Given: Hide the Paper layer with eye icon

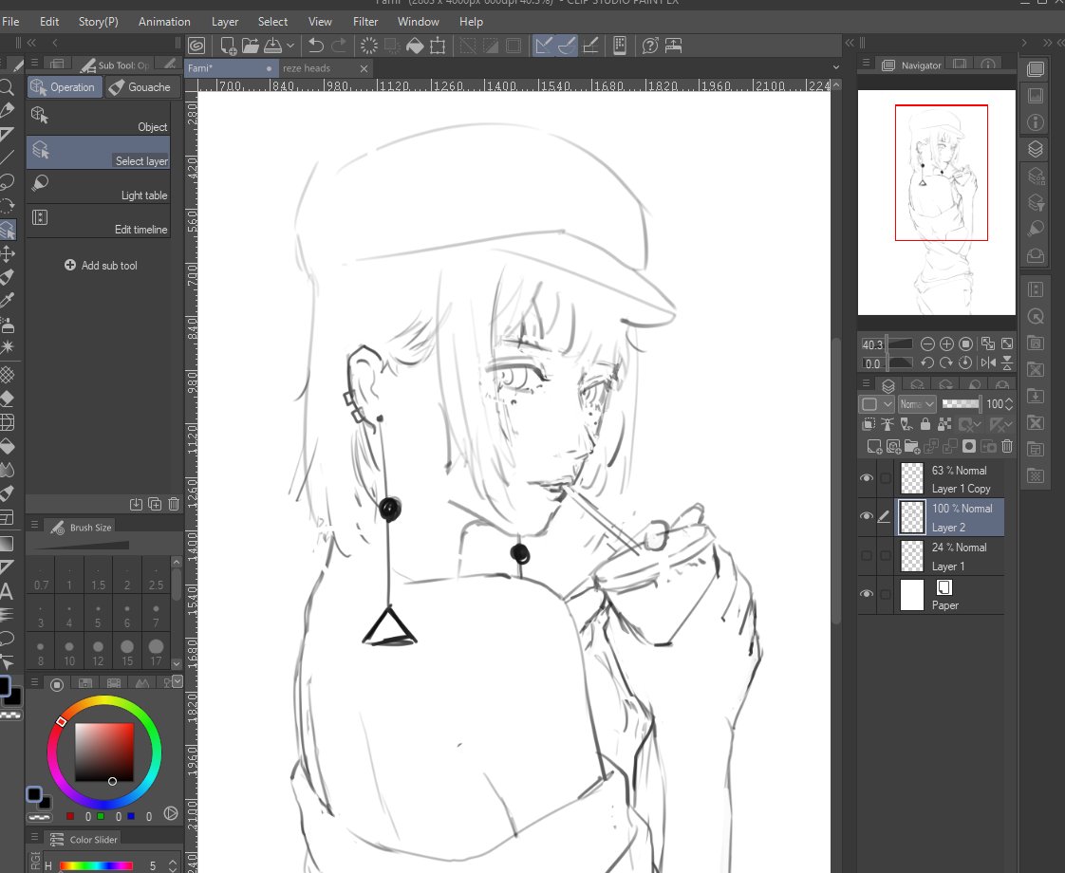Looking at the screenshot, I should tap(867, 594).
